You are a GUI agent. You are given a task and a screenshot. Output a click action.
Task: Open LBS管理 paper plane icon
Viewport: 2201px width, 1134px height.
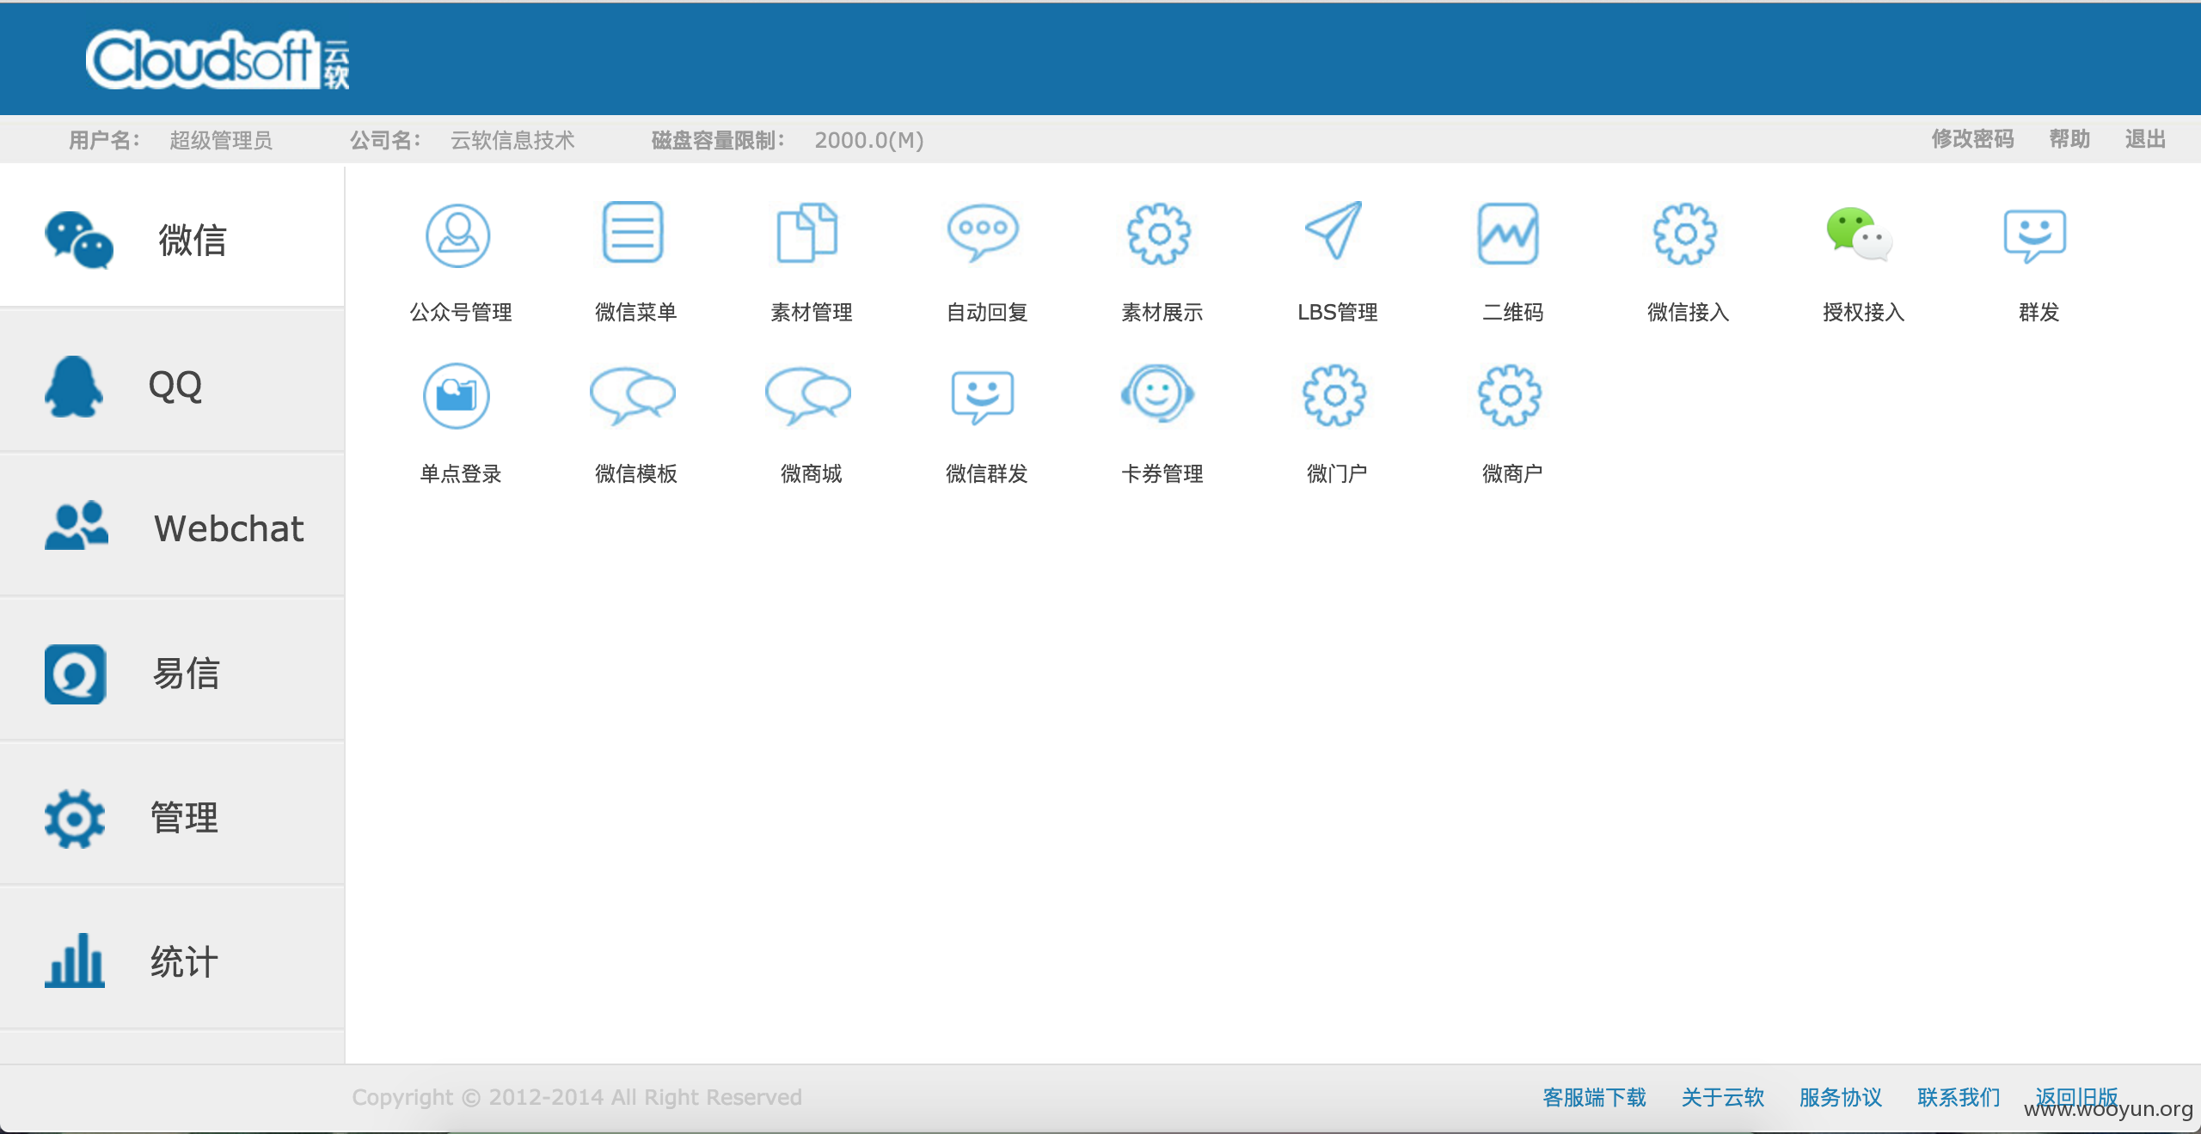tap(1333, 230)
